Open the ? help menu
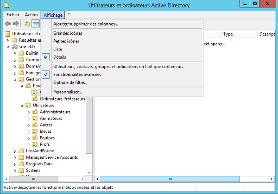 pos(69,15)
